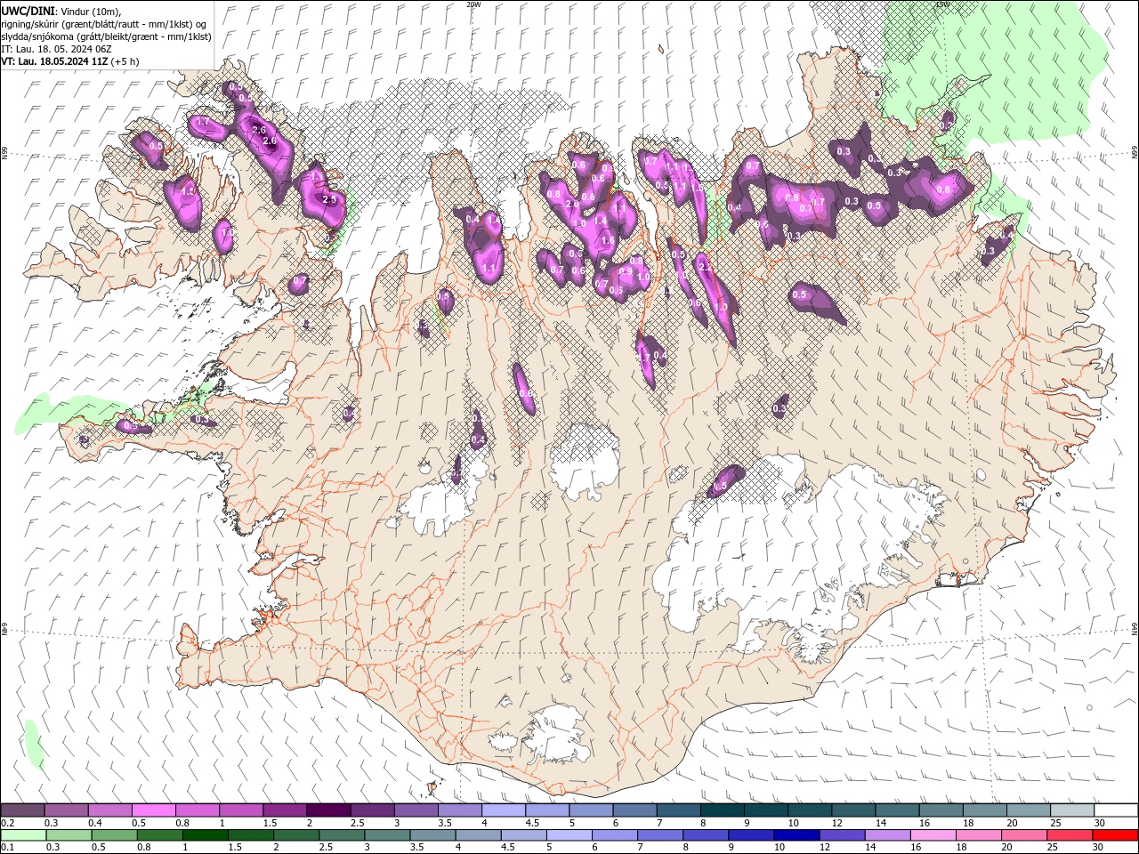
Task: Click the bright red 30 rain legend swatch
Action: (1115, 835)
